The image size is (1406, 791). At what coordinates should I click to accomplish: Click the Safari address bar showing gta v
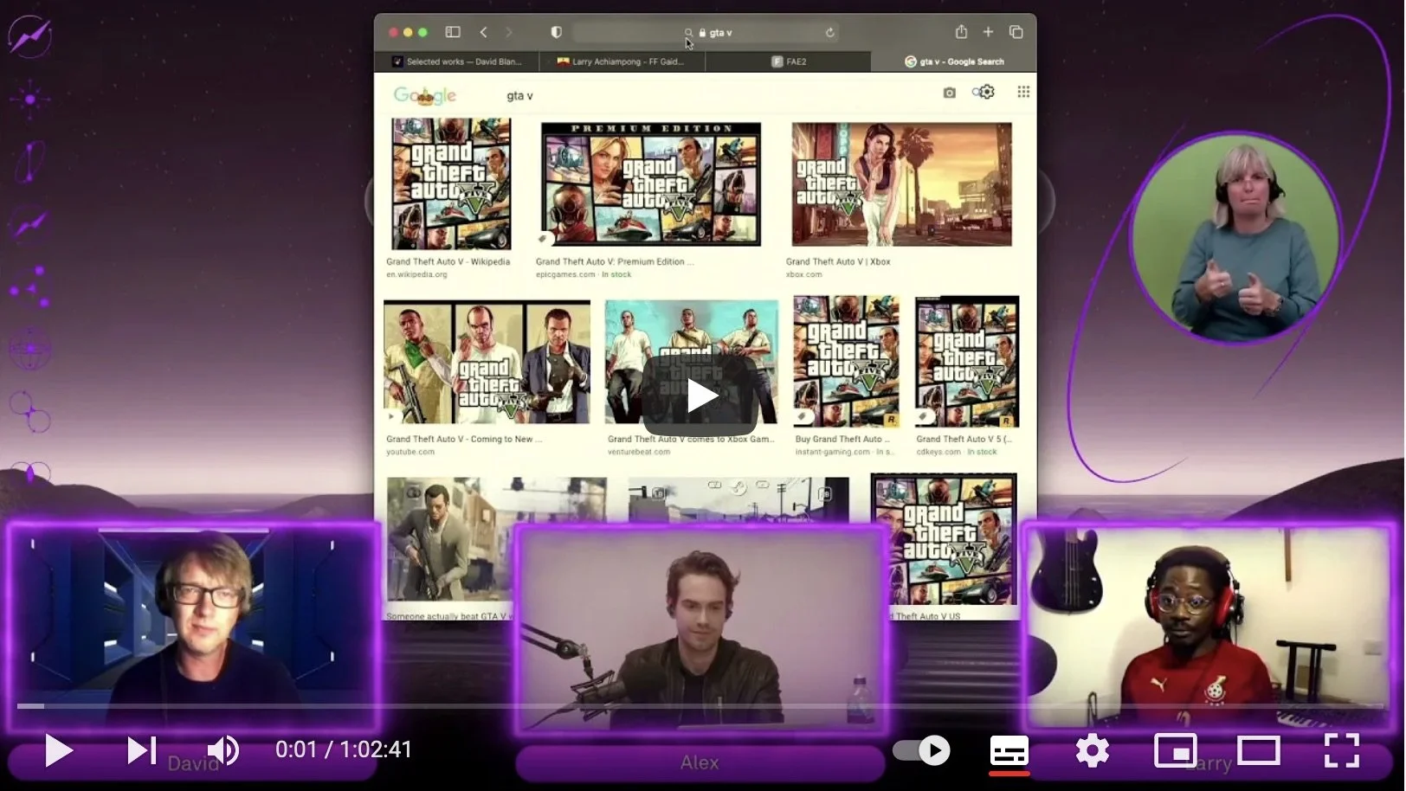coord(706,33)
